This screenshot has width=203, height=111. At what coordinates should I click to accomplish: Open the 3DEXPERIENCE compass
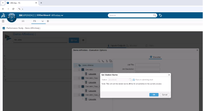tap(12, 17)
